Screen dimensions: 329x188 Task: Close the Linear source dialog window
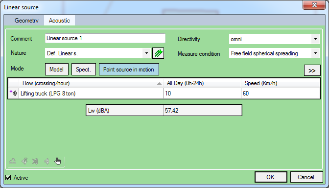(314, 5)
